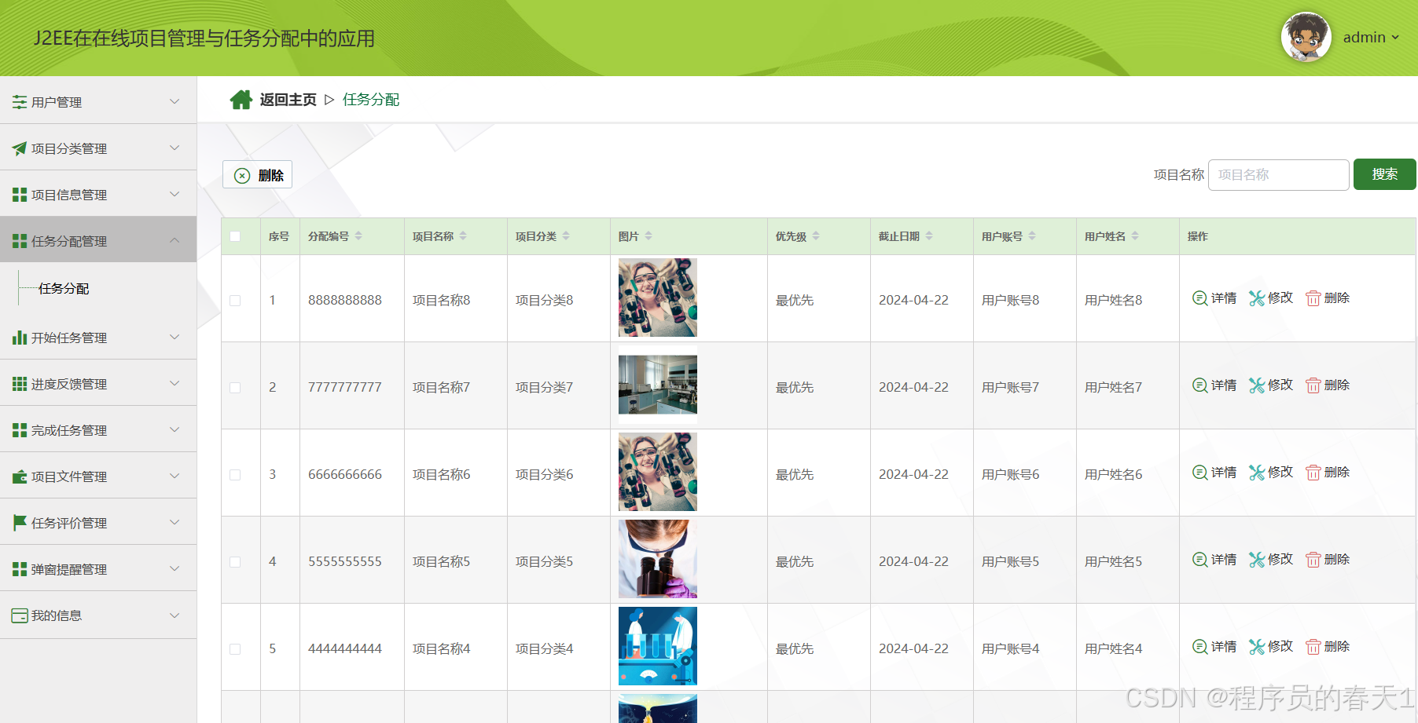Click the 删除 trash icon for row 5555555555
Image resolution: width=1418 pixels, height=723 pixels.
tap(1313, 560)
